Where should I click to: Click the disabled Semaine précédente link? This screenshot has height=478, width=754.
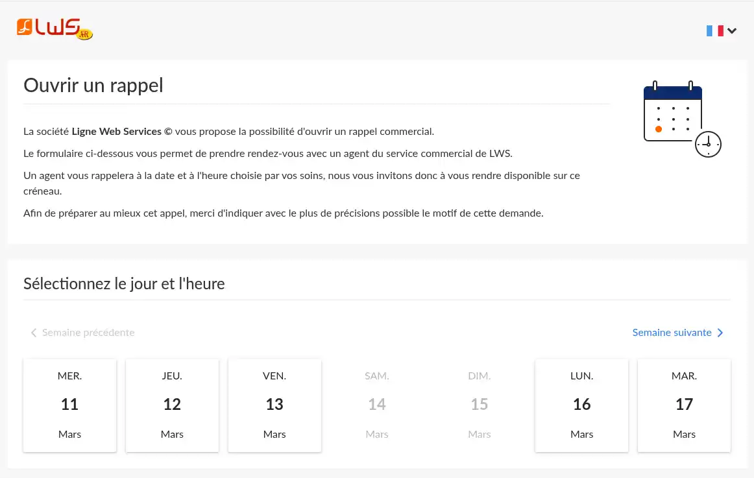point(88,332)
